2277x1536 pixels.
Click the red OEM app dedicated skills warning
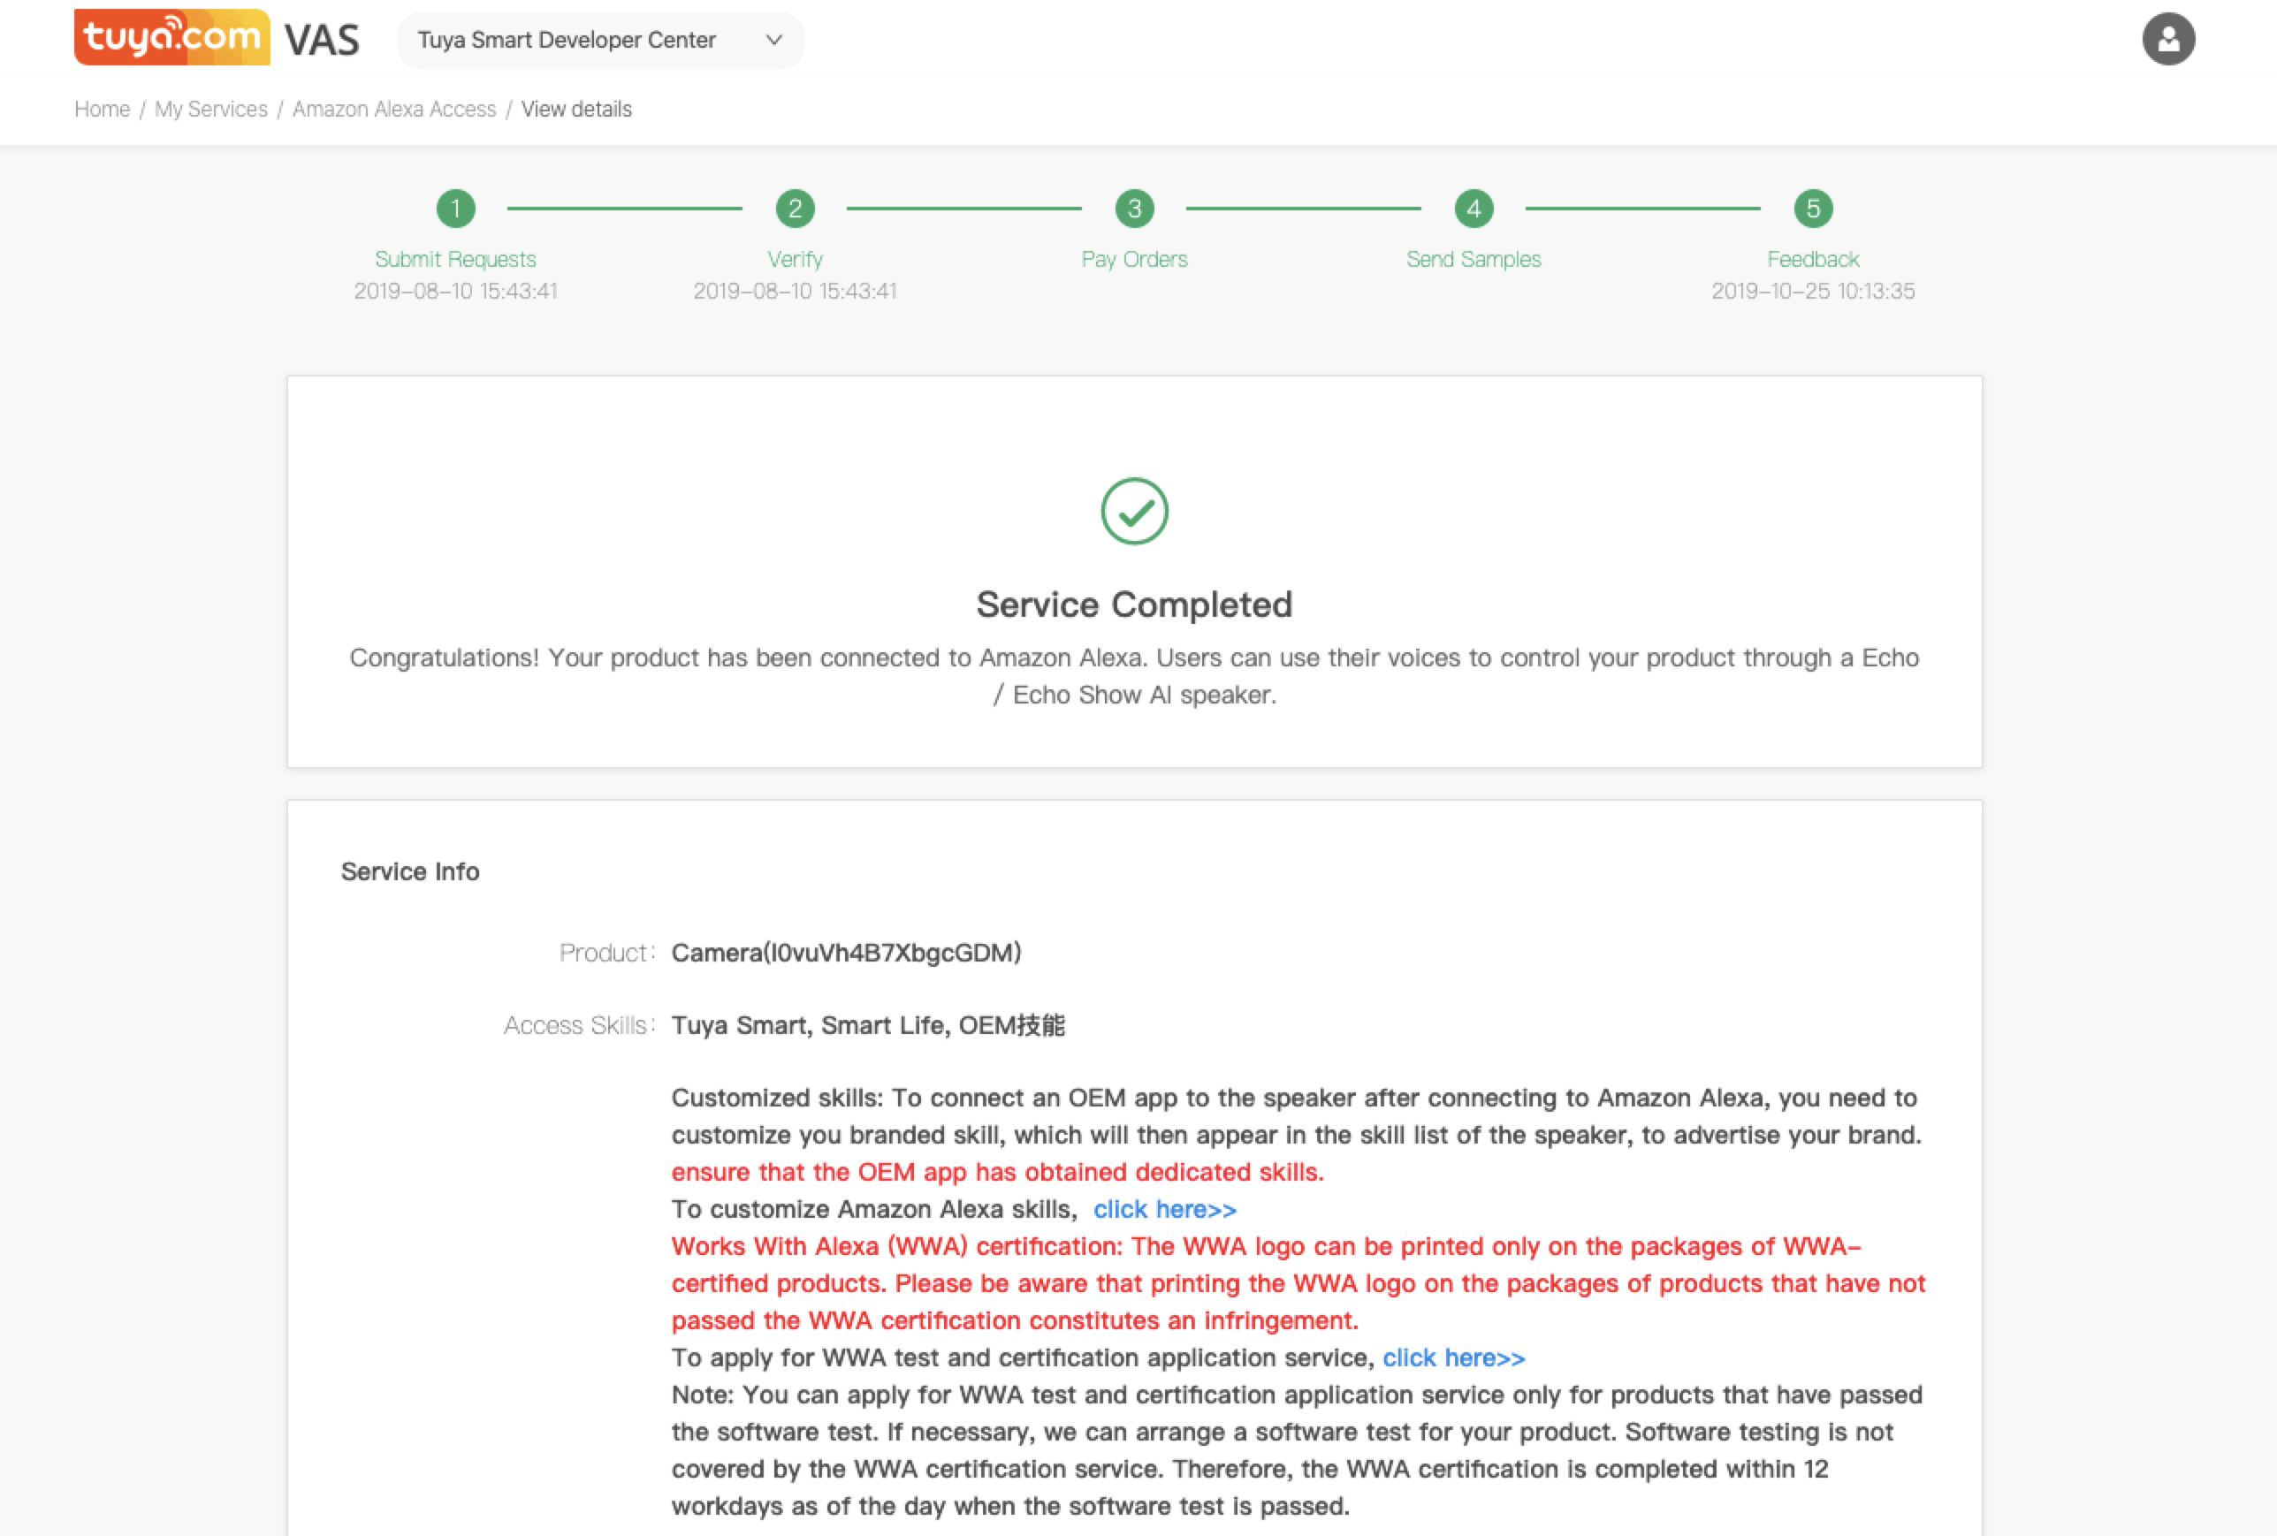(x=997, y=1172)
